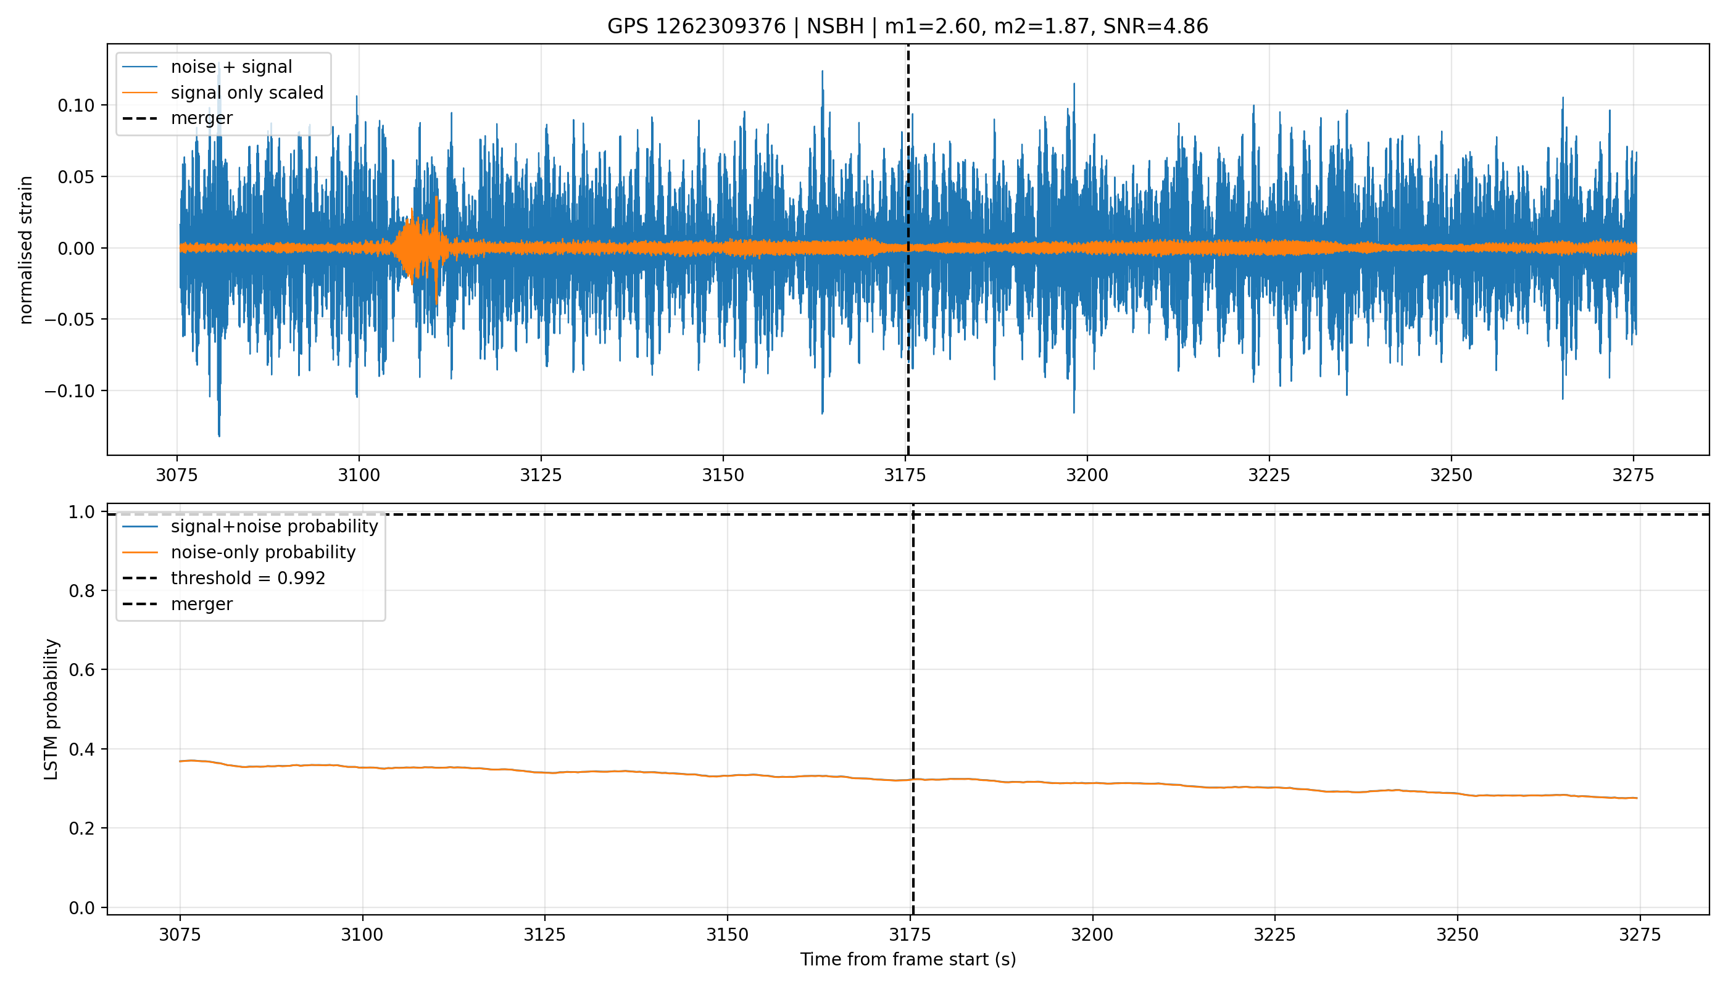Click the 0.8 tick on the probability axis
This screenshot has width=1728, height=987.
(x=81, y=591)
